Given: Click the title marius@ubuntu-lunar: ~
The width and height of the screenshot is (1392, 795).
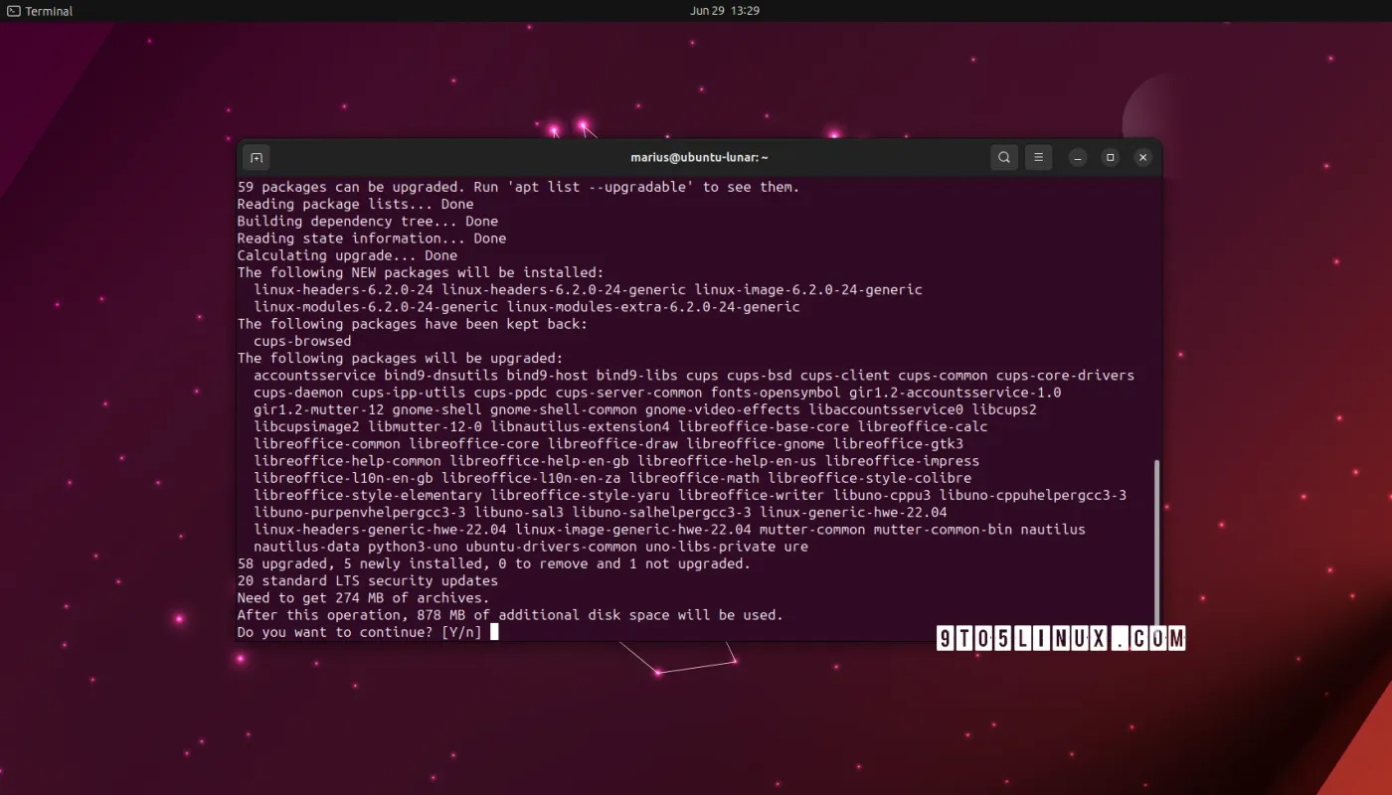Looking at the screenshot, I should [x=699, y=157].
